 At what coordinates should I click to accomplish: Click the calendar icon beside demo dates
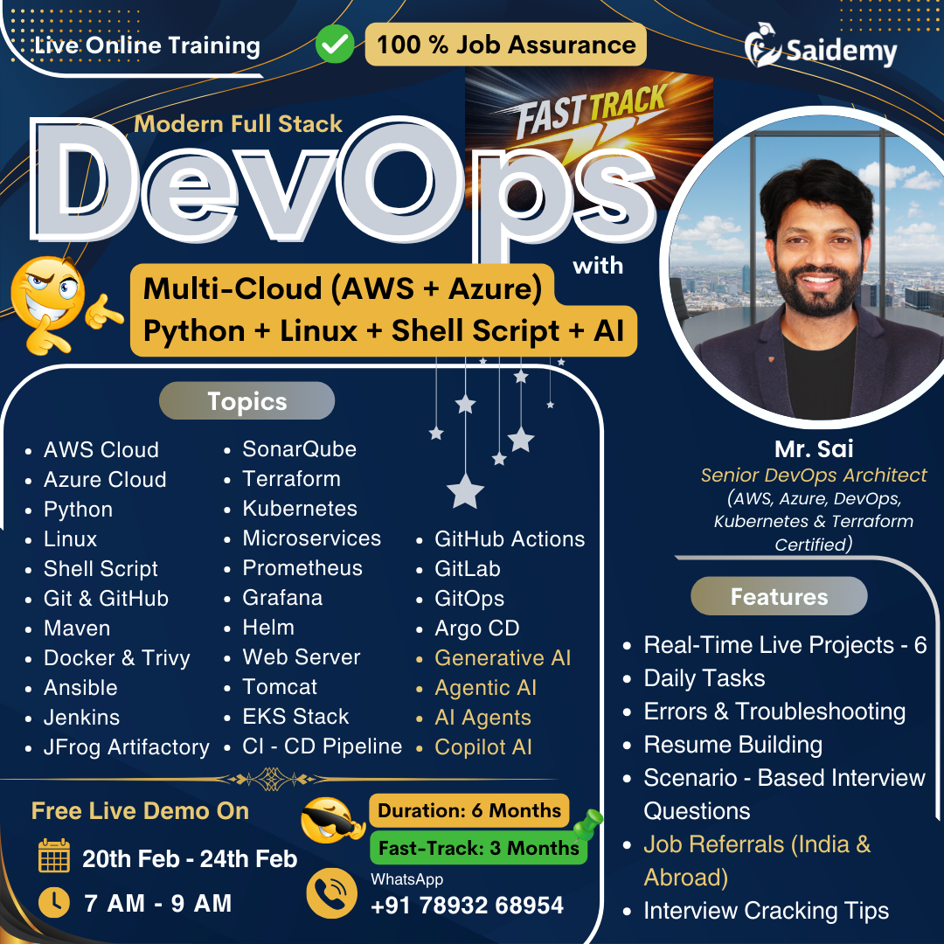click(x=54, y=856)
